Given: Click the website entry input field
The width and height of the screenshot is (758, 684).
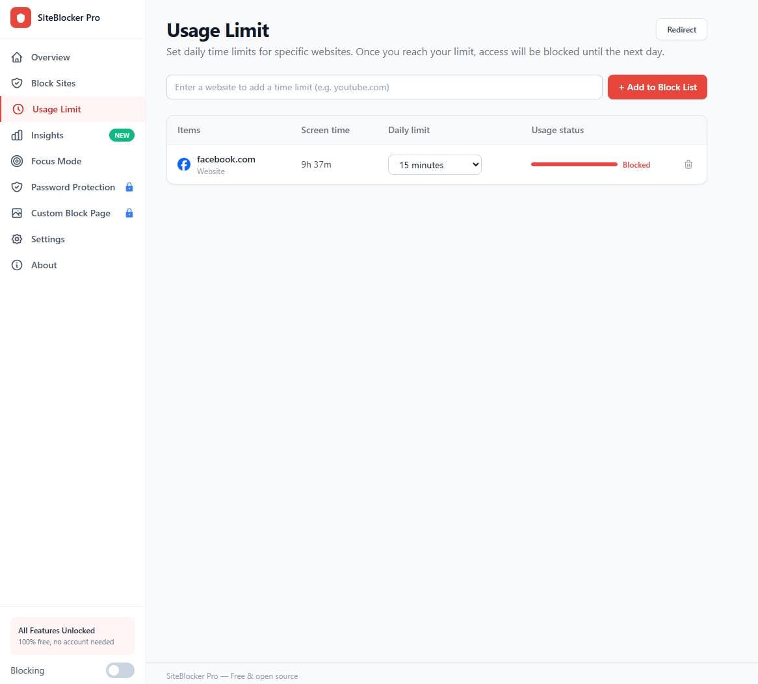Looking at the screenshot, I should point(384,87).
